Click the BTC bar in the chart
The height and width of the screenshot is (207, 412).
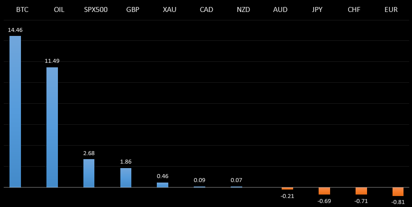pyautogui.click(x=15, y=112)
